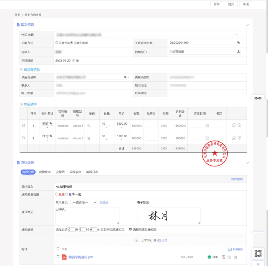Collapse the 基本信息 section chevron
This screenshot has height=266, width=268.
click(247, 25)
